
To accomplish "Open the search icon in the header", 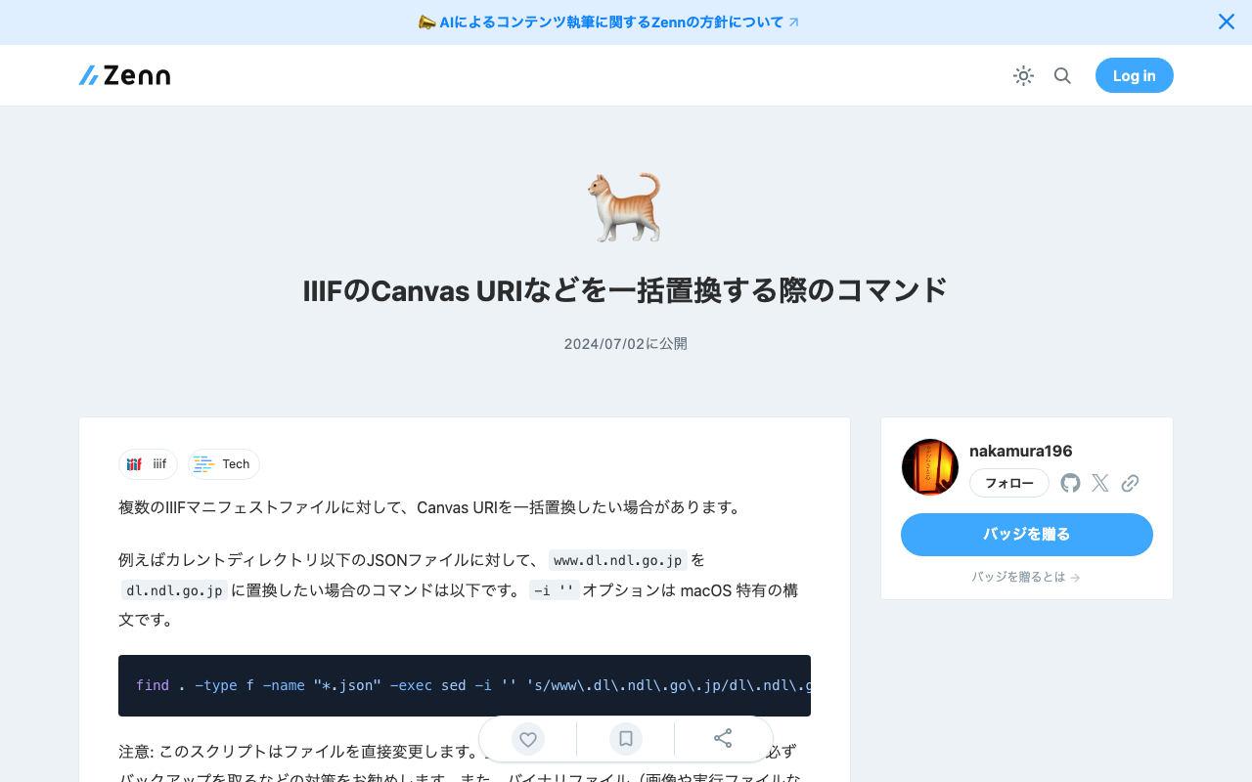I will 1062,75.
